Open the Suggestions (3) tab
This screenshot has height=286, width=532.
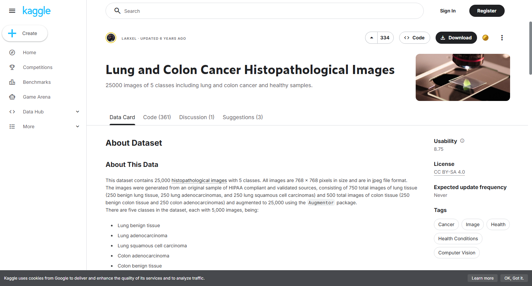pyautogui.click(x=243, y=117)
